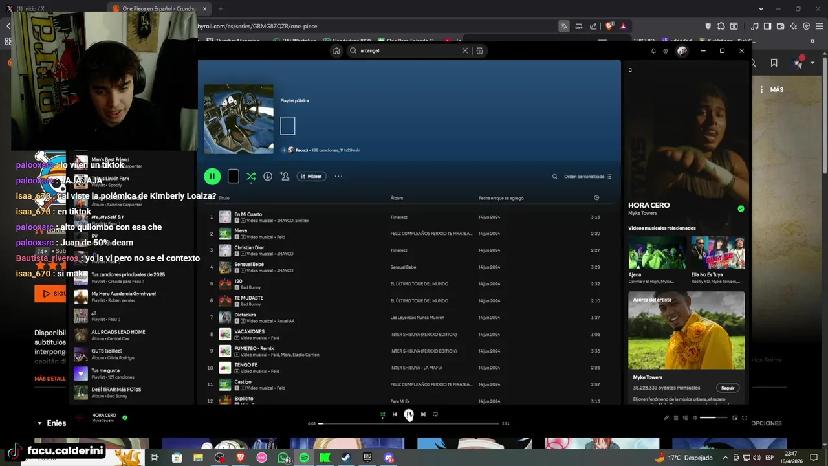Viewport: 828px width, 466px height.
Task: Open the Brave hamburger main menu
Action: (818, 26)
